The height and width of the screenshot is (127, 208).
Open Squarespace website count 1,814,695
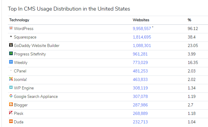[x=142, y=37]
